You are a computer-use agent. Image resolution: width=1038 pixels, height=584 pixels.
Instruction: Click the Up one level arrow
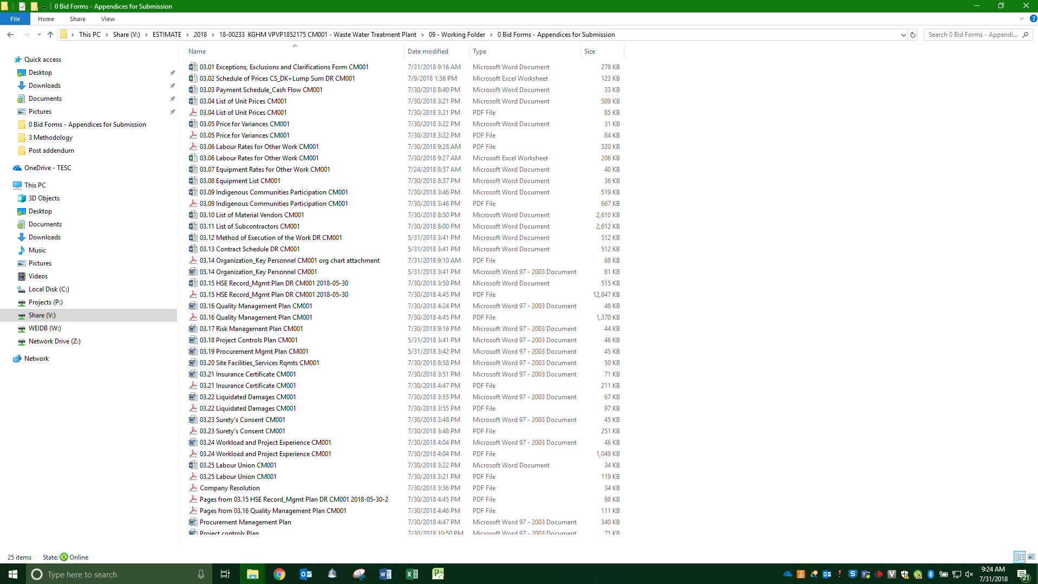point(50,35)
